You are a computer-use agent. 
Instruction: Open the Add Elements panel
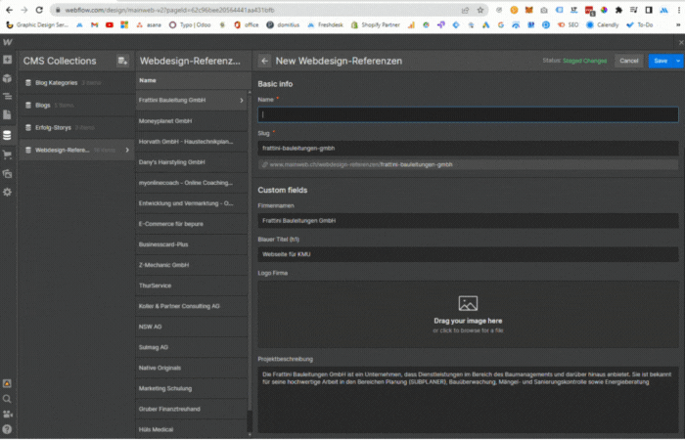pos(8,60)
